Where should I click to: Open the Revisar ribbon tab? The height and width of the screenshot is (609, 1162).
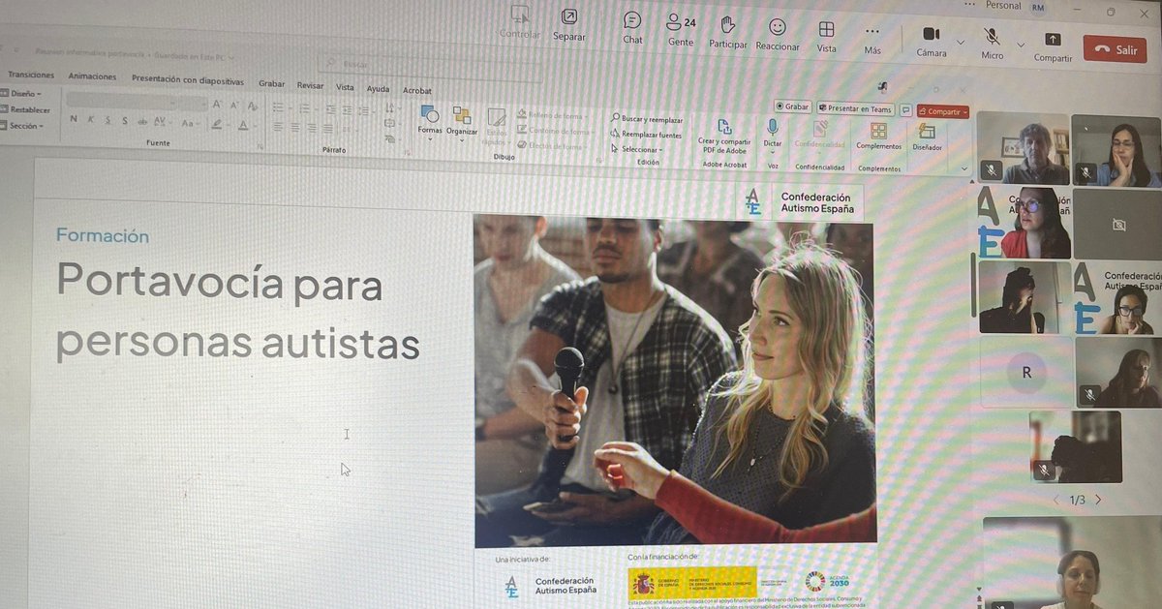click(310, 85)
